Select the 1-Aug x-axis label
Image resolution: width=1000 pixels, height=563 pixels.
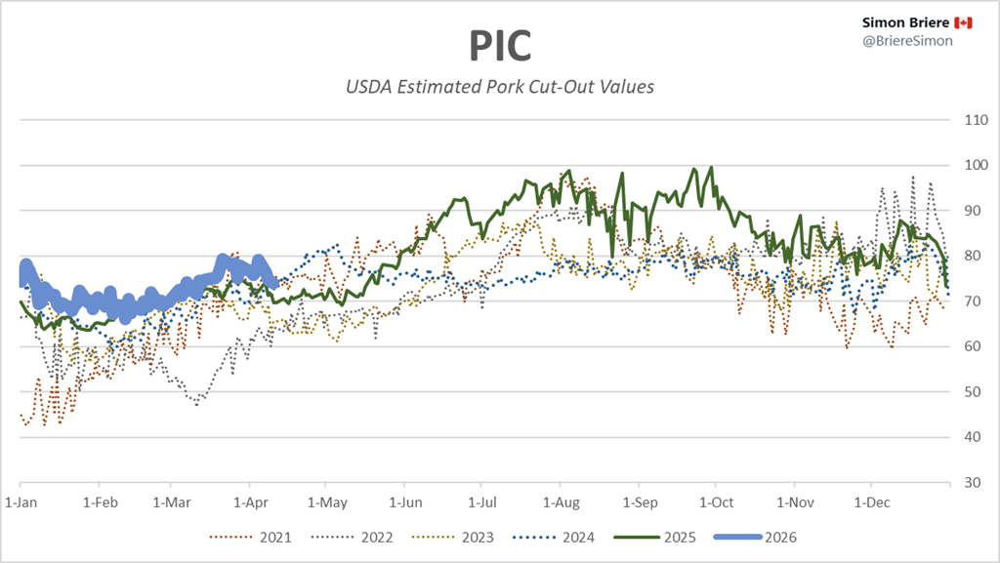(559, 503)
